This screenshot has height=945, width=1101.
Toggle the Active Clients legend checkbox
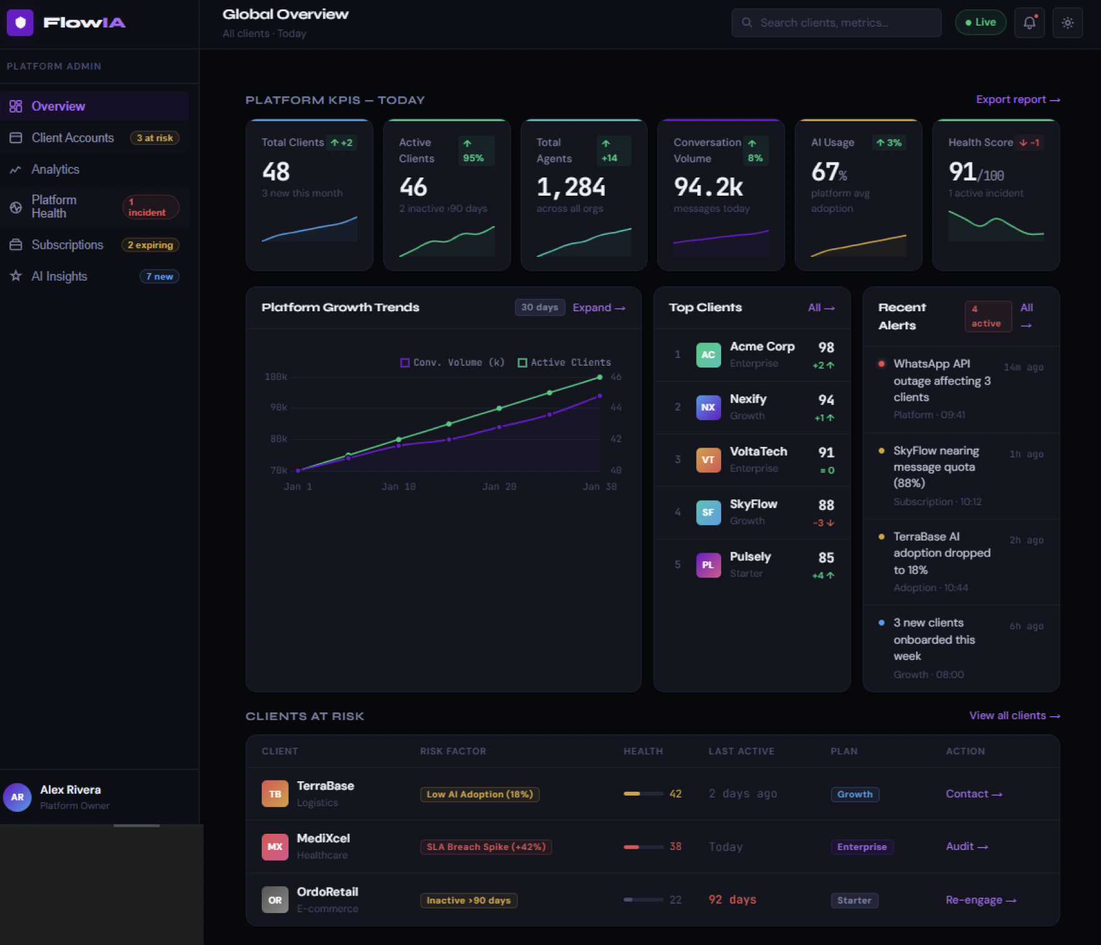point(522,362)
